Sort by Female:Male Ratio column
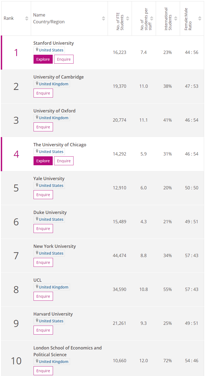Viewport: 206px width, 376px height. click(x=200, y=18)
